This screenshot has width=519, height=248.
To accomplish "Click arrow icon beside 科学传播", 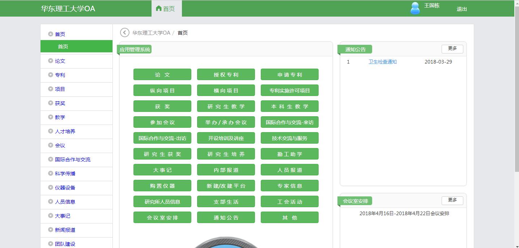I will click(x=51, y=174).
